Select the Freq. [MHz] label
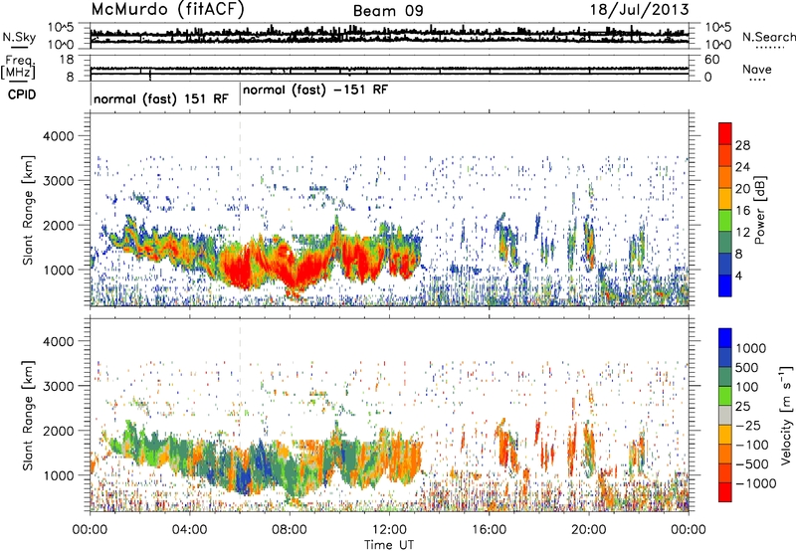Screen dimensions: 796x551 pyautogui.click(x=18, y=68)
